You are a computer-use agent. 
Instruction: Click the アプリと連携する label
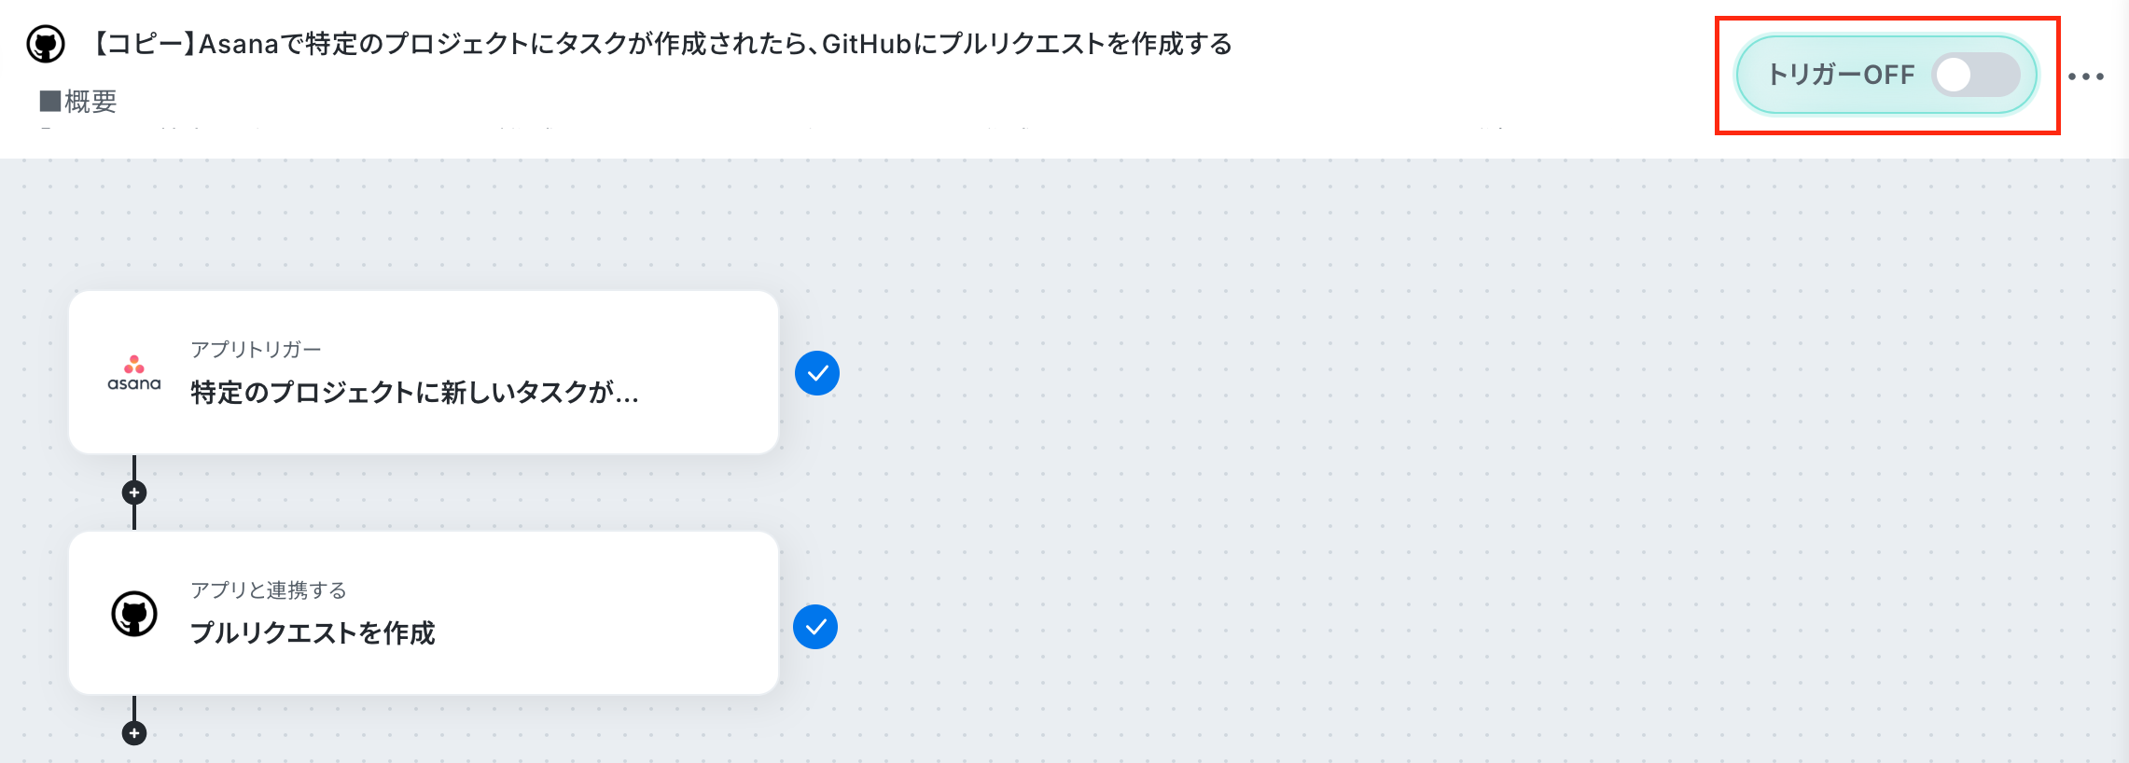(x=269, y=590)
